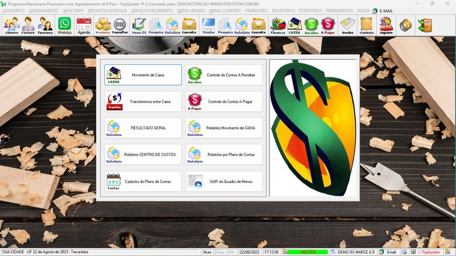Click the green MASTER status bar field
The height and width of the screenshot is (256, 456).
(308, 252)
